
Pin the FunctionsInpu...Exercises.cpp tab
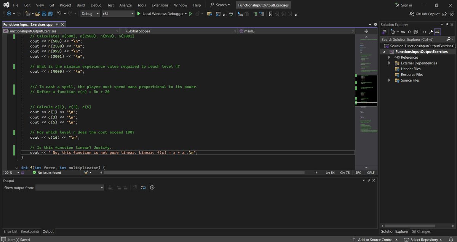click(x=57, y=24)
